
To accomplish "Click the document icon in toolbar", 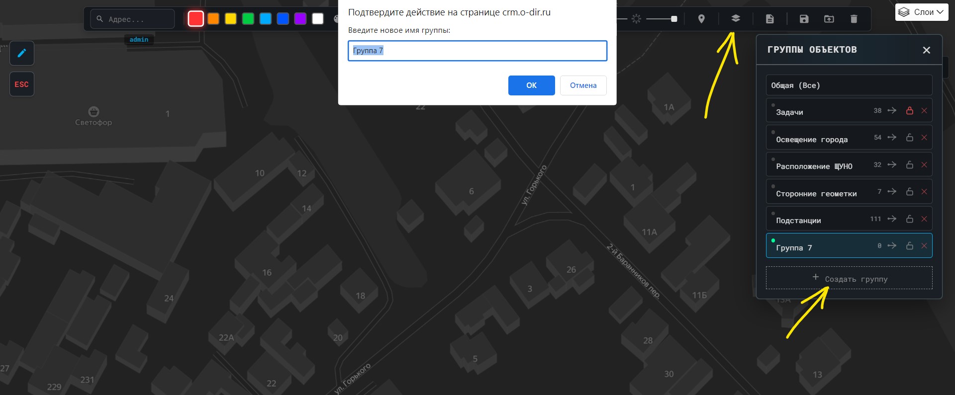I will coord(769,19).
